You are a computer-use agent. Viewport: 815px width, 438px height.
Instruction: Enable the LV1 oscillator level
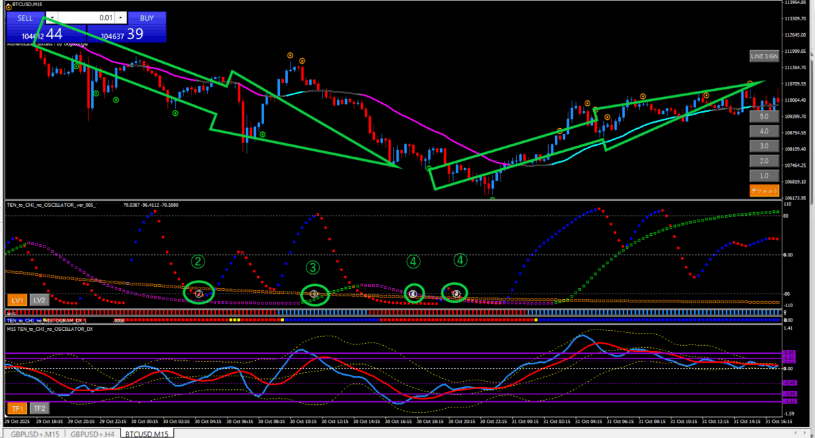pos(17,300)
